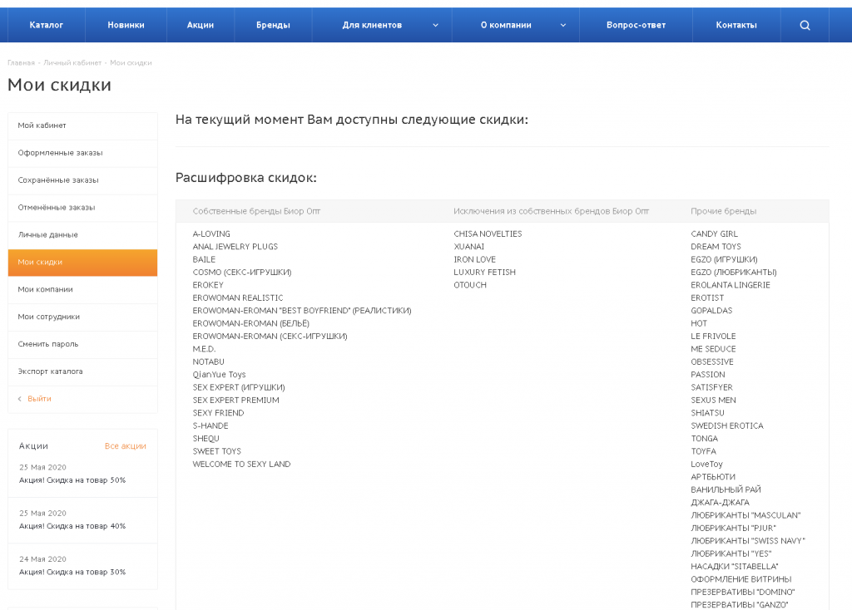This screenshot has height=610, width=852.
Task: Open the Все акции link
Action: click(x=126, y=446)
